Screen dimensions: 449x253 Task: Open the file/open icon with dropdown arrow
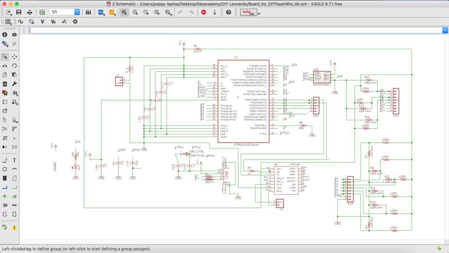[8, 12]
